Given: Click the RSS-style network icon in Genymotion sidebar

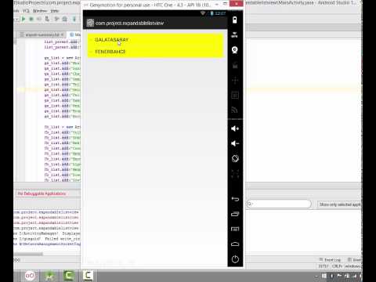Looking at the screenshot, I should click(x=235, y=110).
